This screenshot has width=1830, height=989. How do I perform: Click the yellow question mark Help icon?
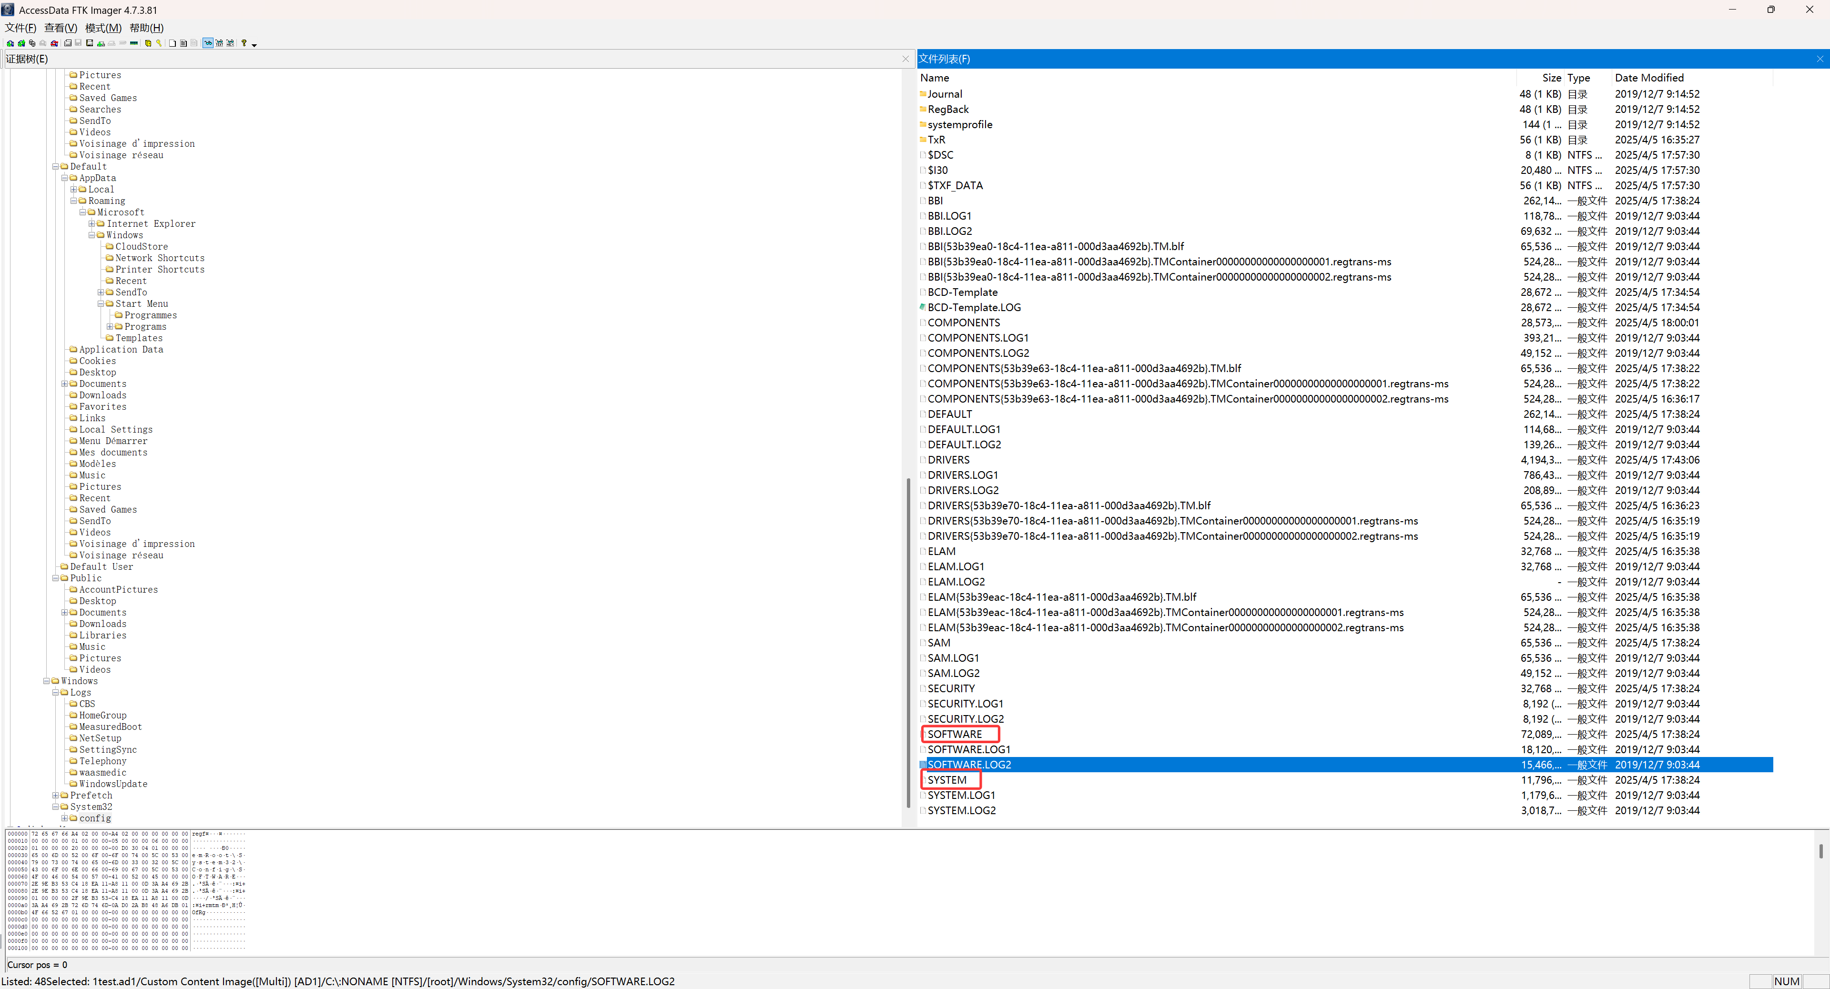[244, 43]
